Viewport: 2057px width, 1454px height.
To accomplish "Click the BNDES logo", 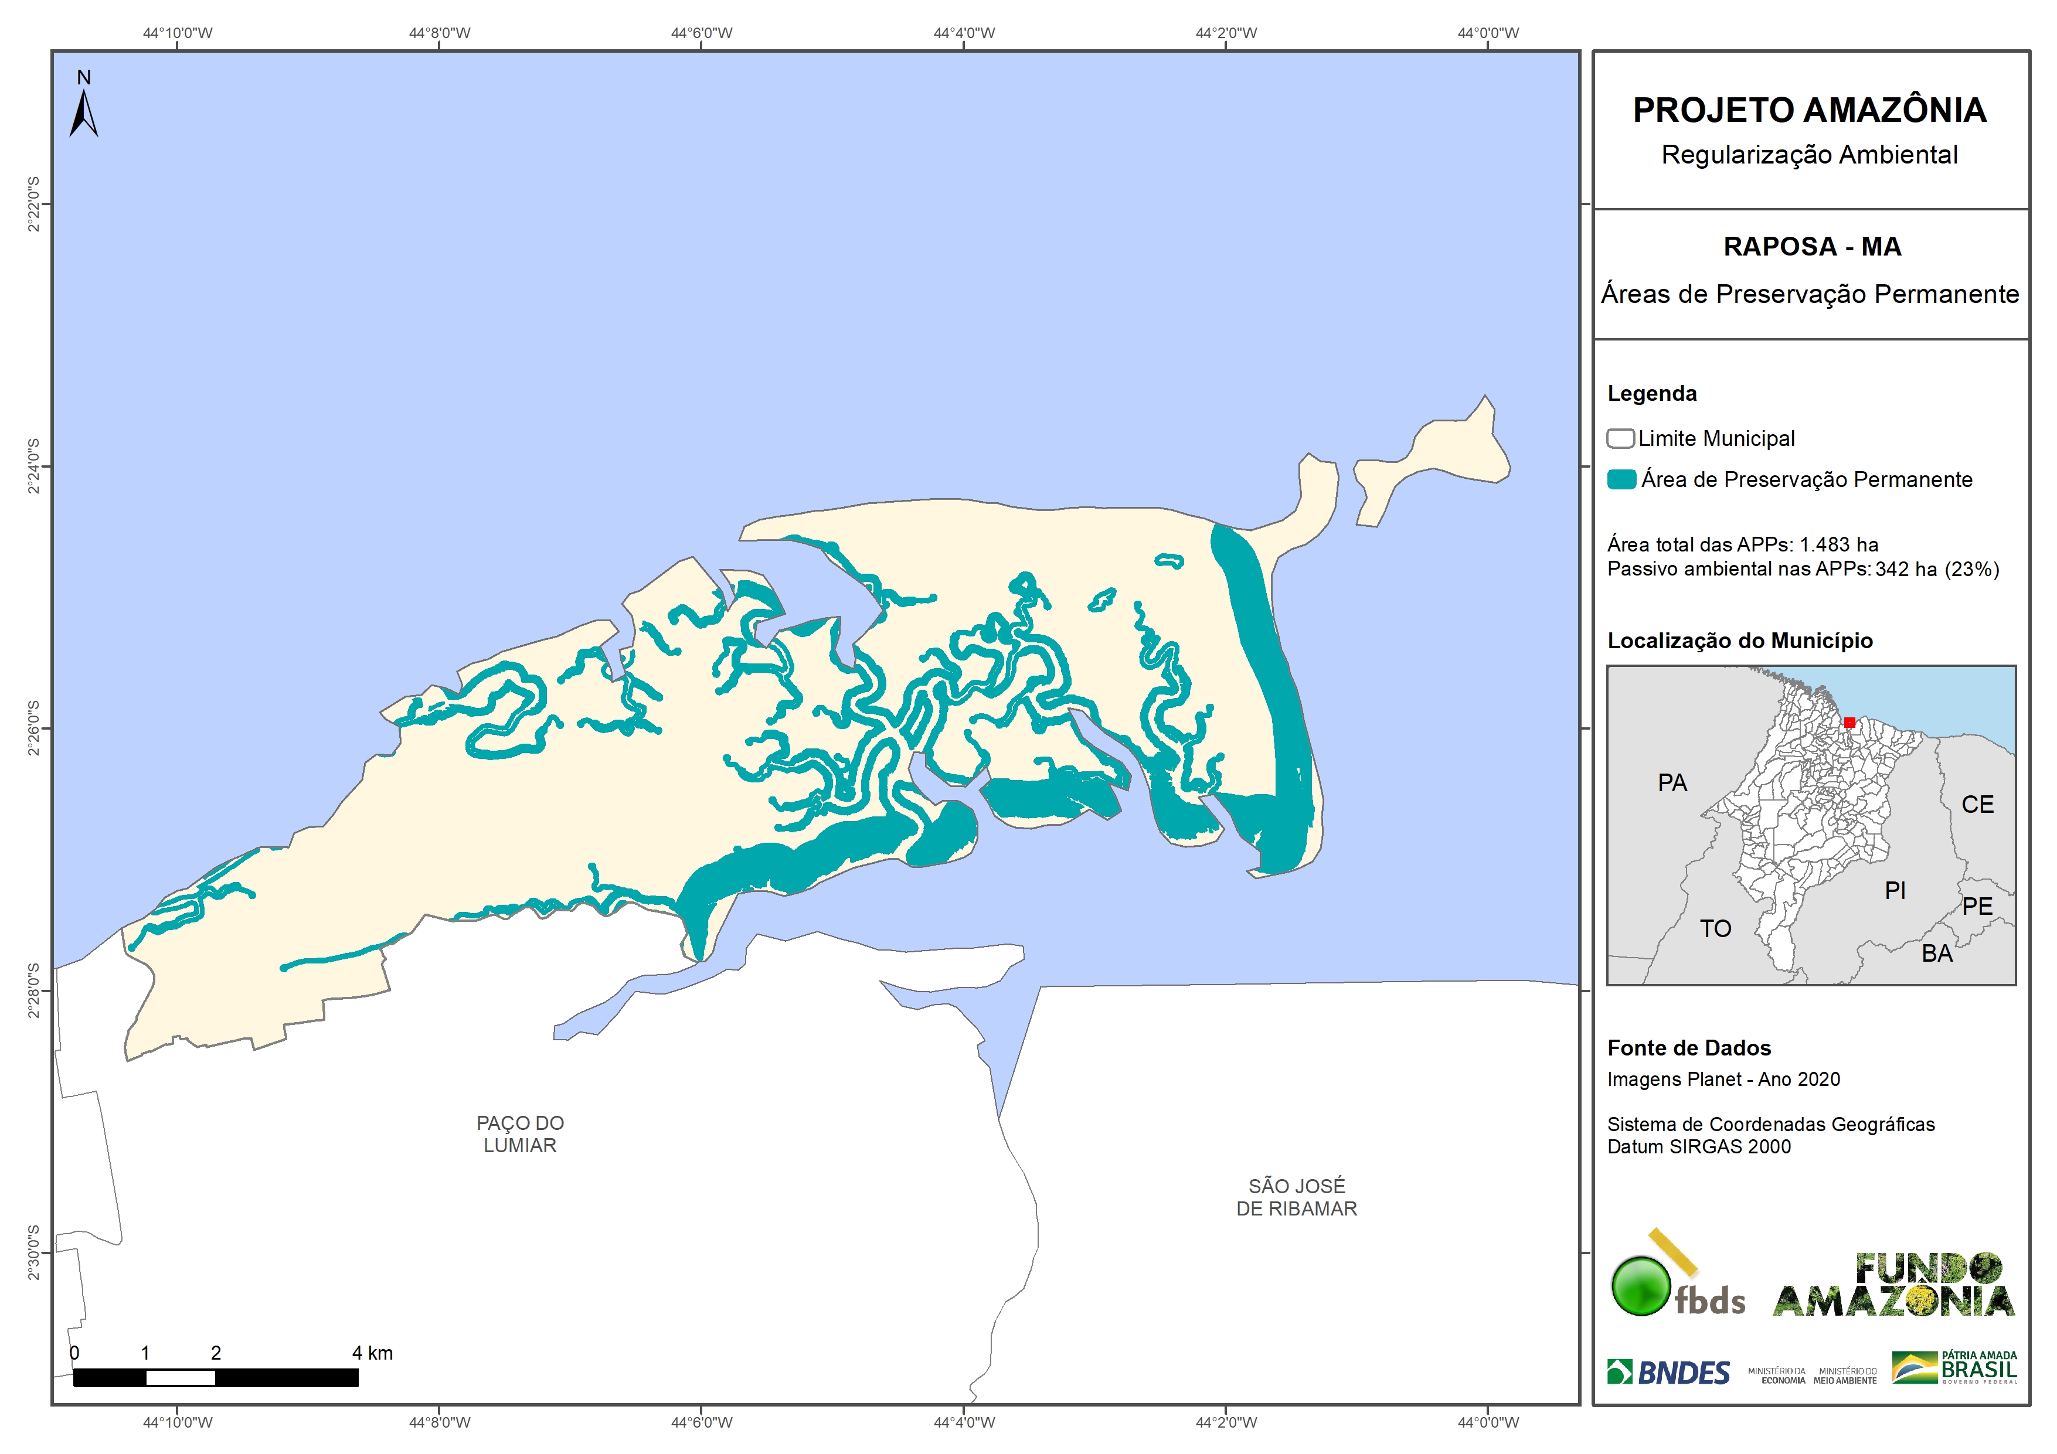I will [x=1668, y=1373].
